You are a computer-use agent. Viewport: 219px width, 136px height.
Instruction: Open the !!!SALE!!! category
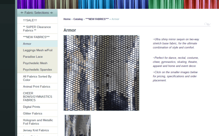point(30,20)
